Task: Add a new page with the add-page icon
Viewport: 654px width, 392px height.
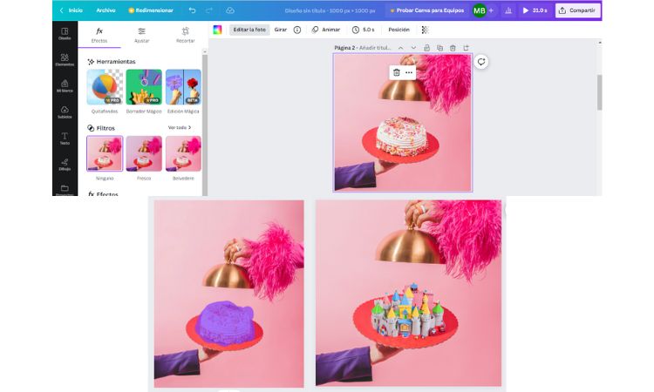Action: 466,48
